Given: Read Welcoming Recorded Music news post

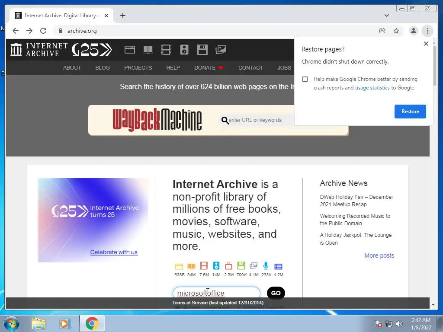Looking at the screenshot, I should 355,220.
